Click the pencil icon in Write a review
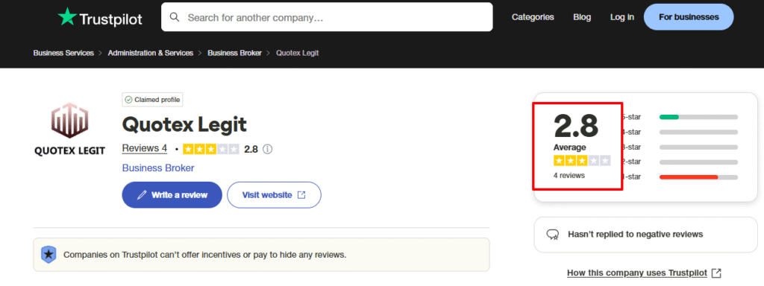 pyautogui.click(x=142, y=195)
